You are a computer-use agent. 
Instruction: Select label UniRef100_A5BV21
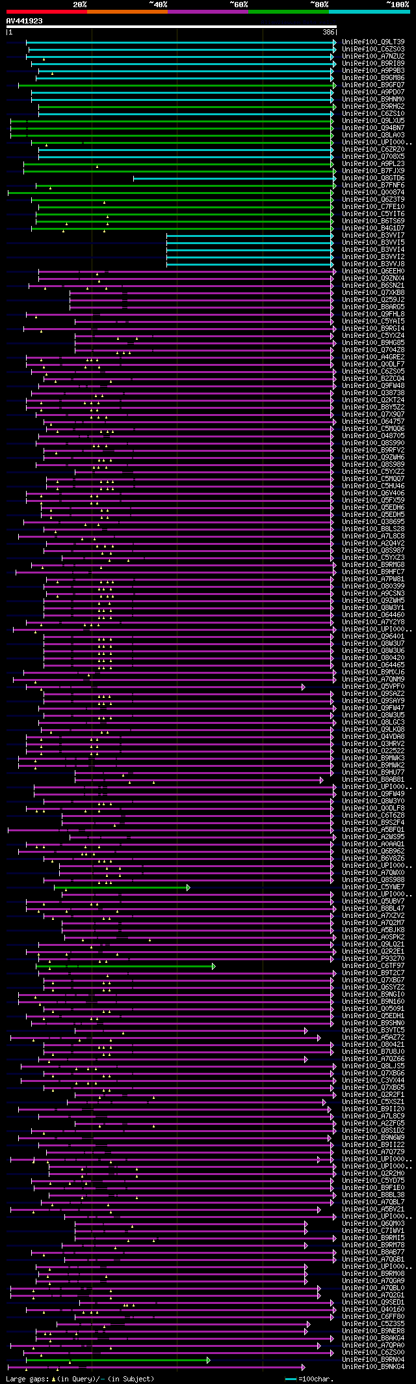(373, 1210)
